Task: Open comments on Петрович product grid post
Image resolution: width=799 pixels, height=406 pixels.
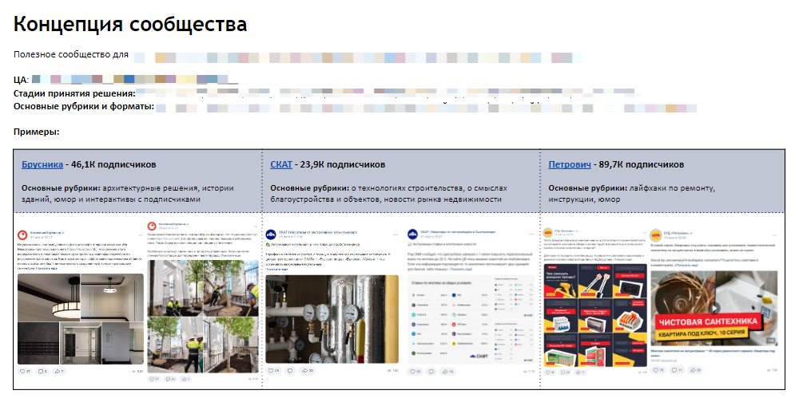Action: (565, 372)
